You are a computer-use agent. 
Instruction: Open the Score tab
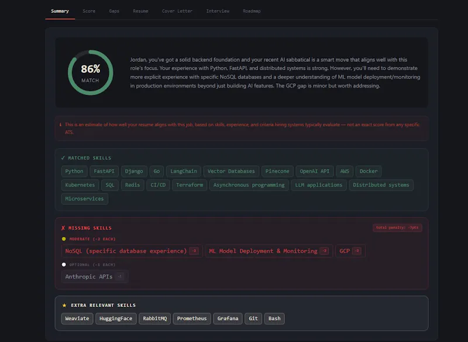(x=89, y=11)
